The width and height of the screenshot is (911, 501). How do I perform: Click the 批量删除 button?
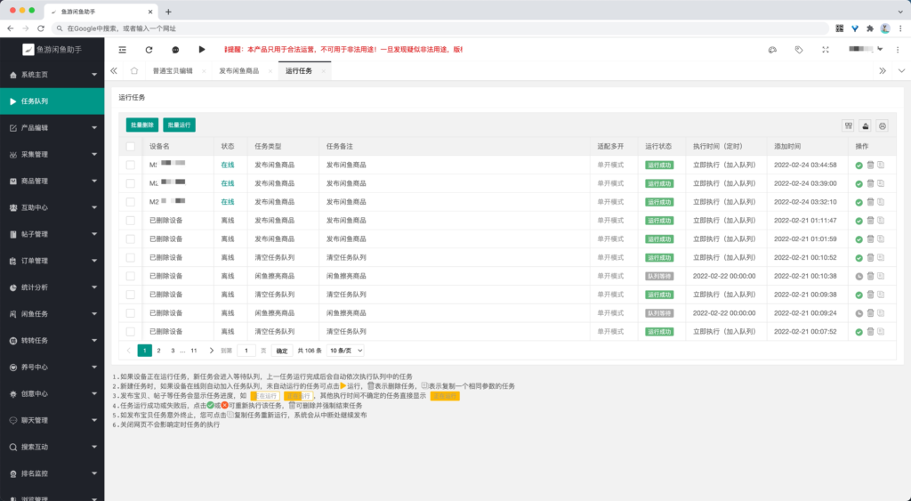141,125
